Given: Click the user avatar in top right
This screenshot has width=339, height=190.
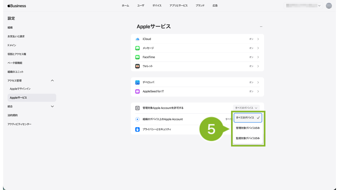Looking at the screenshot, I should [329, 6].
